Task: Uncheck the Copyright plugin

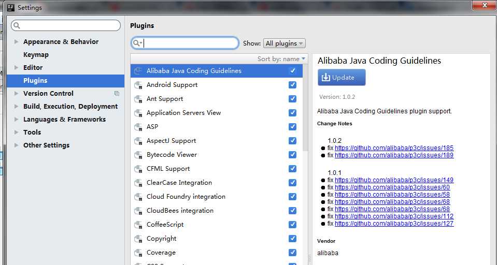Action: click(292, 239)
